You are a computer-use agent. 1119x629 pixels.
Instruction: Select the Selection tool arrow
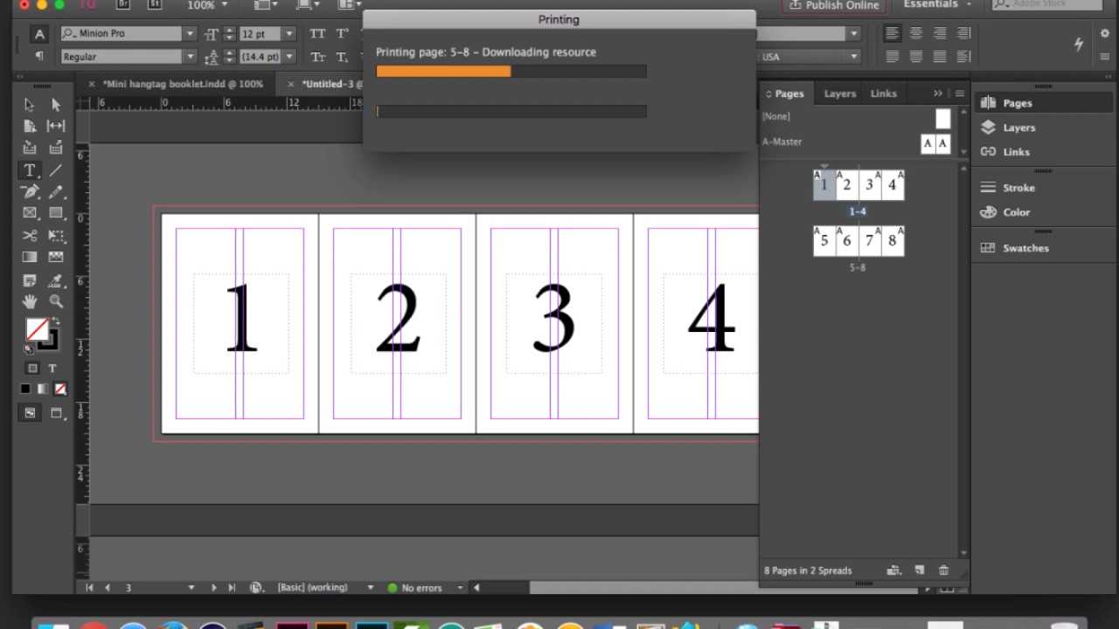click(30, 105)
